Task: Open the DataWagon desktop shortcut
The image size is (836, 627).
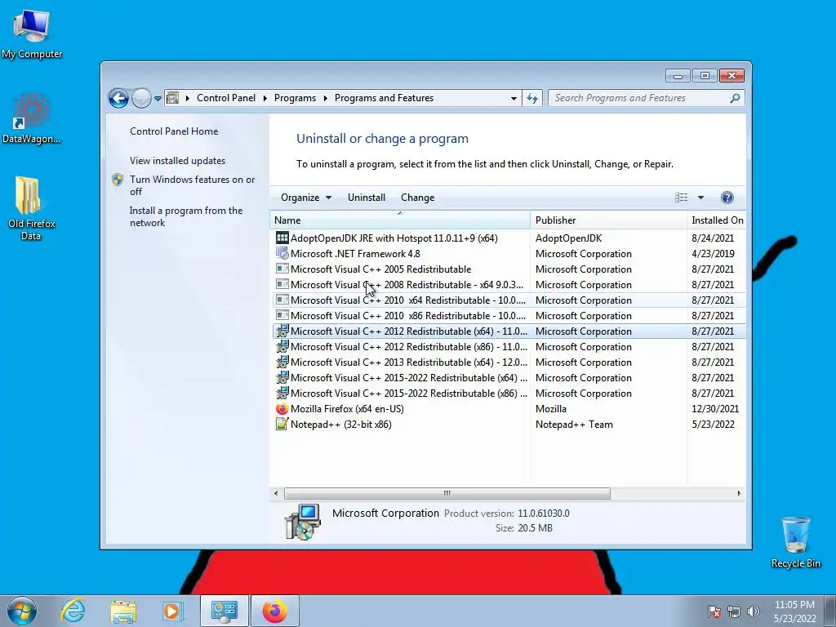Action: click(32, 118)
